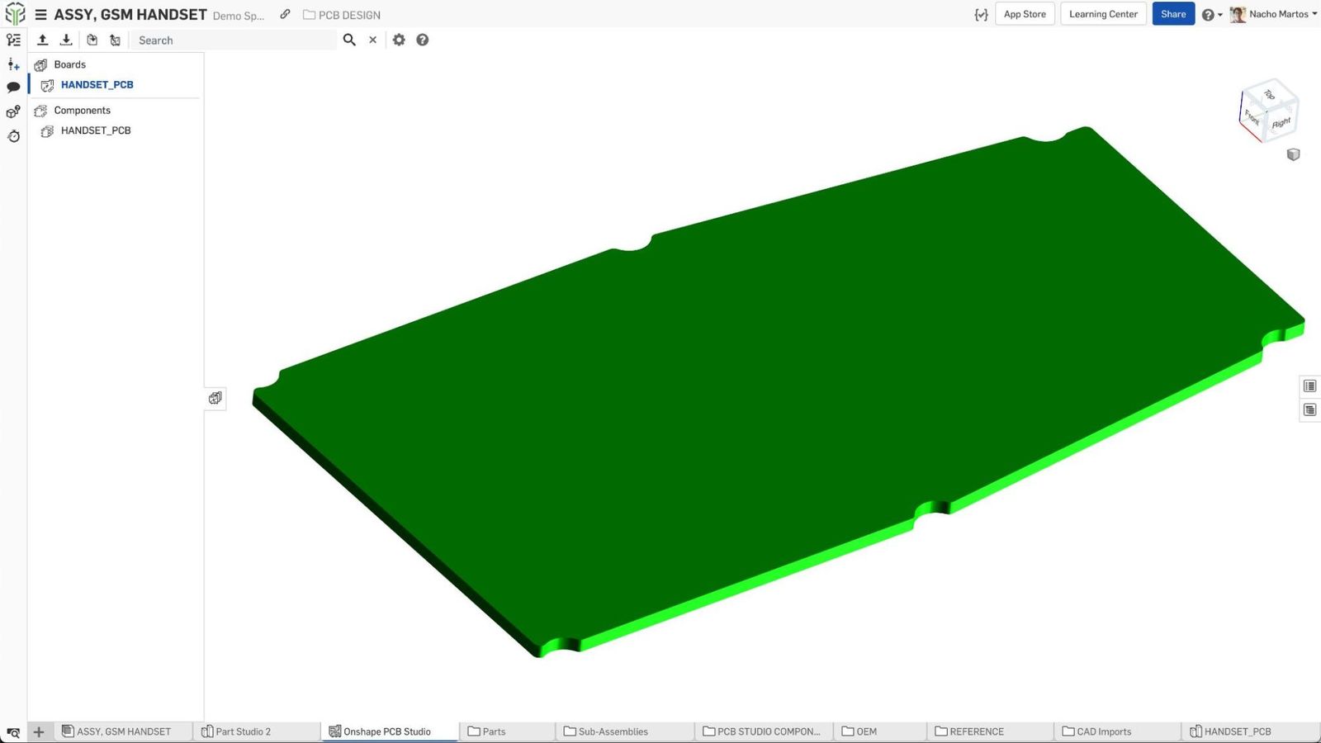Click the blue Share button
Image resolution: width=1321 pixels, height=743 pixels.
(x=1172, y=14)
